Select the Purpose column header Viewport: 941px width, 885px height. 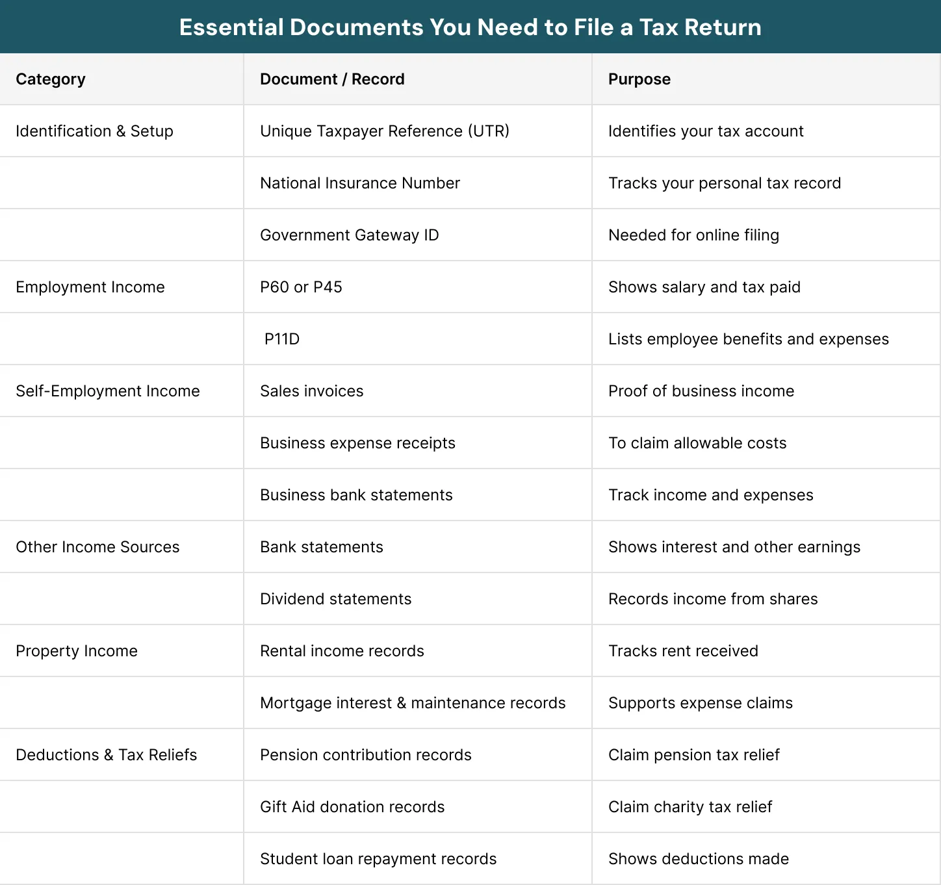639,79
